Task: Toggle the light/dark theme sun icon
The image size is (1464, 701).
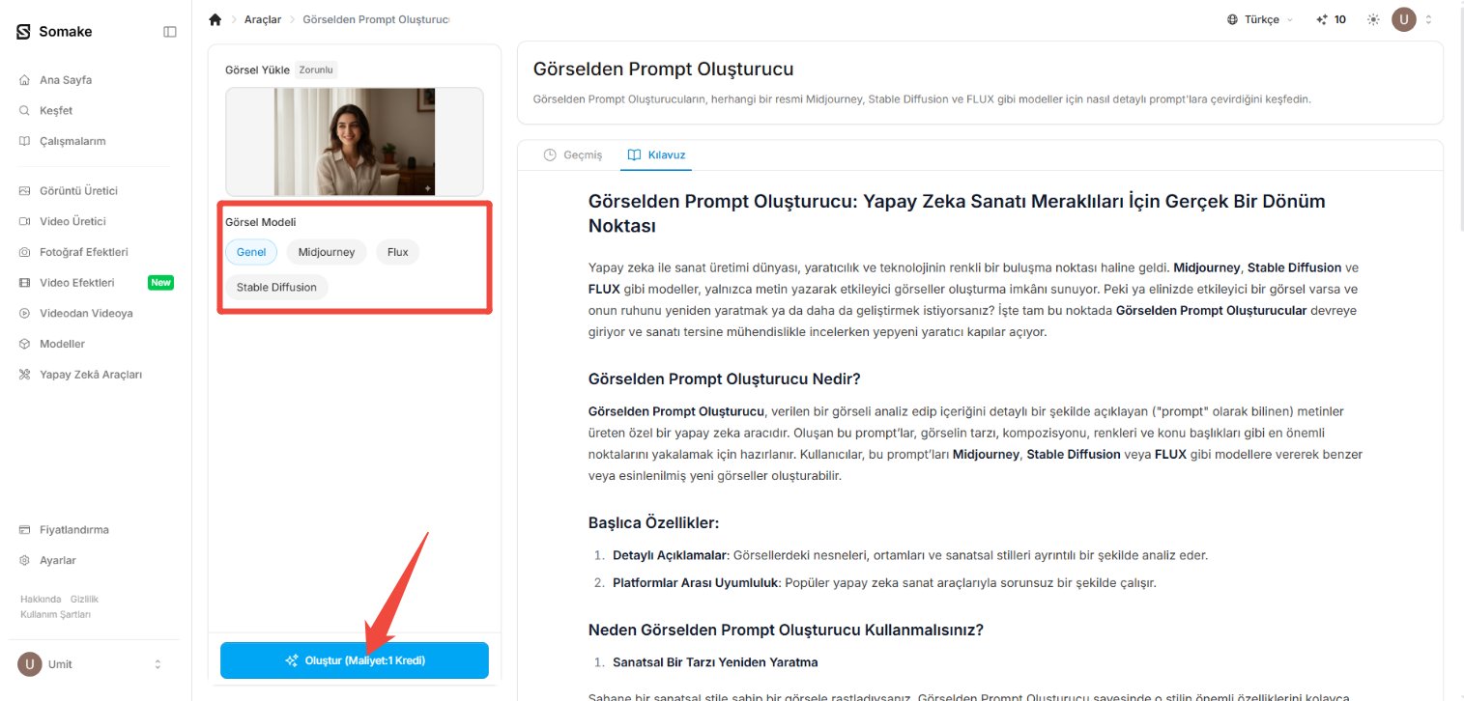Action: (1373, 19)
